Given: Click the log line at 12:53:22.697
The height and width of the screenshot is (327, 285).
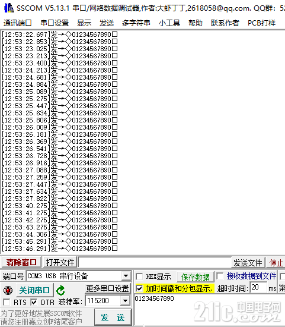Looking at the screenshot, I should click(x=60, y=34).
